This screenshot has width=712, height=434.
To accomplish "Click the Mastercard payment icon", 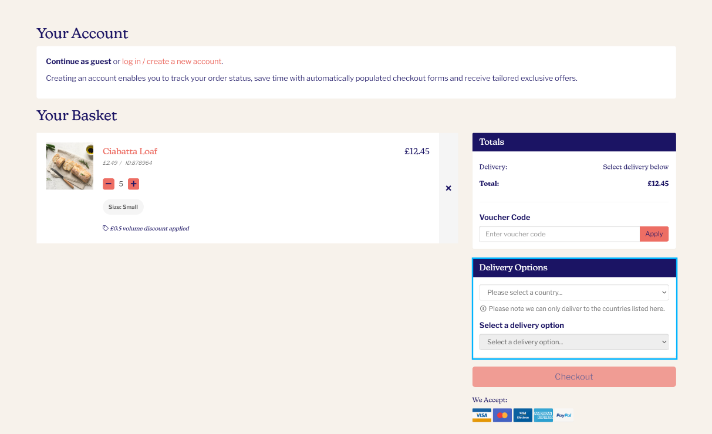I will pyautogui.click(x=502, y=415).
